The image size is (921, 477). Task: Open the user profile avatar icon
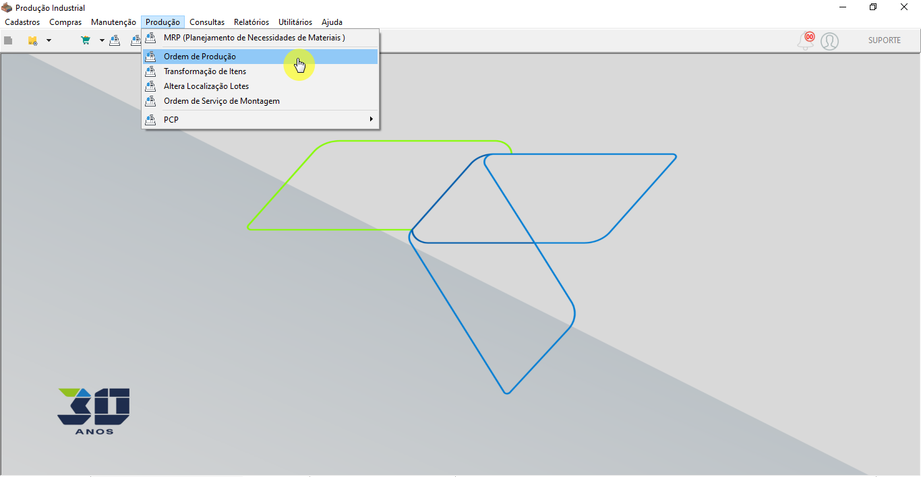click(829, 41)
